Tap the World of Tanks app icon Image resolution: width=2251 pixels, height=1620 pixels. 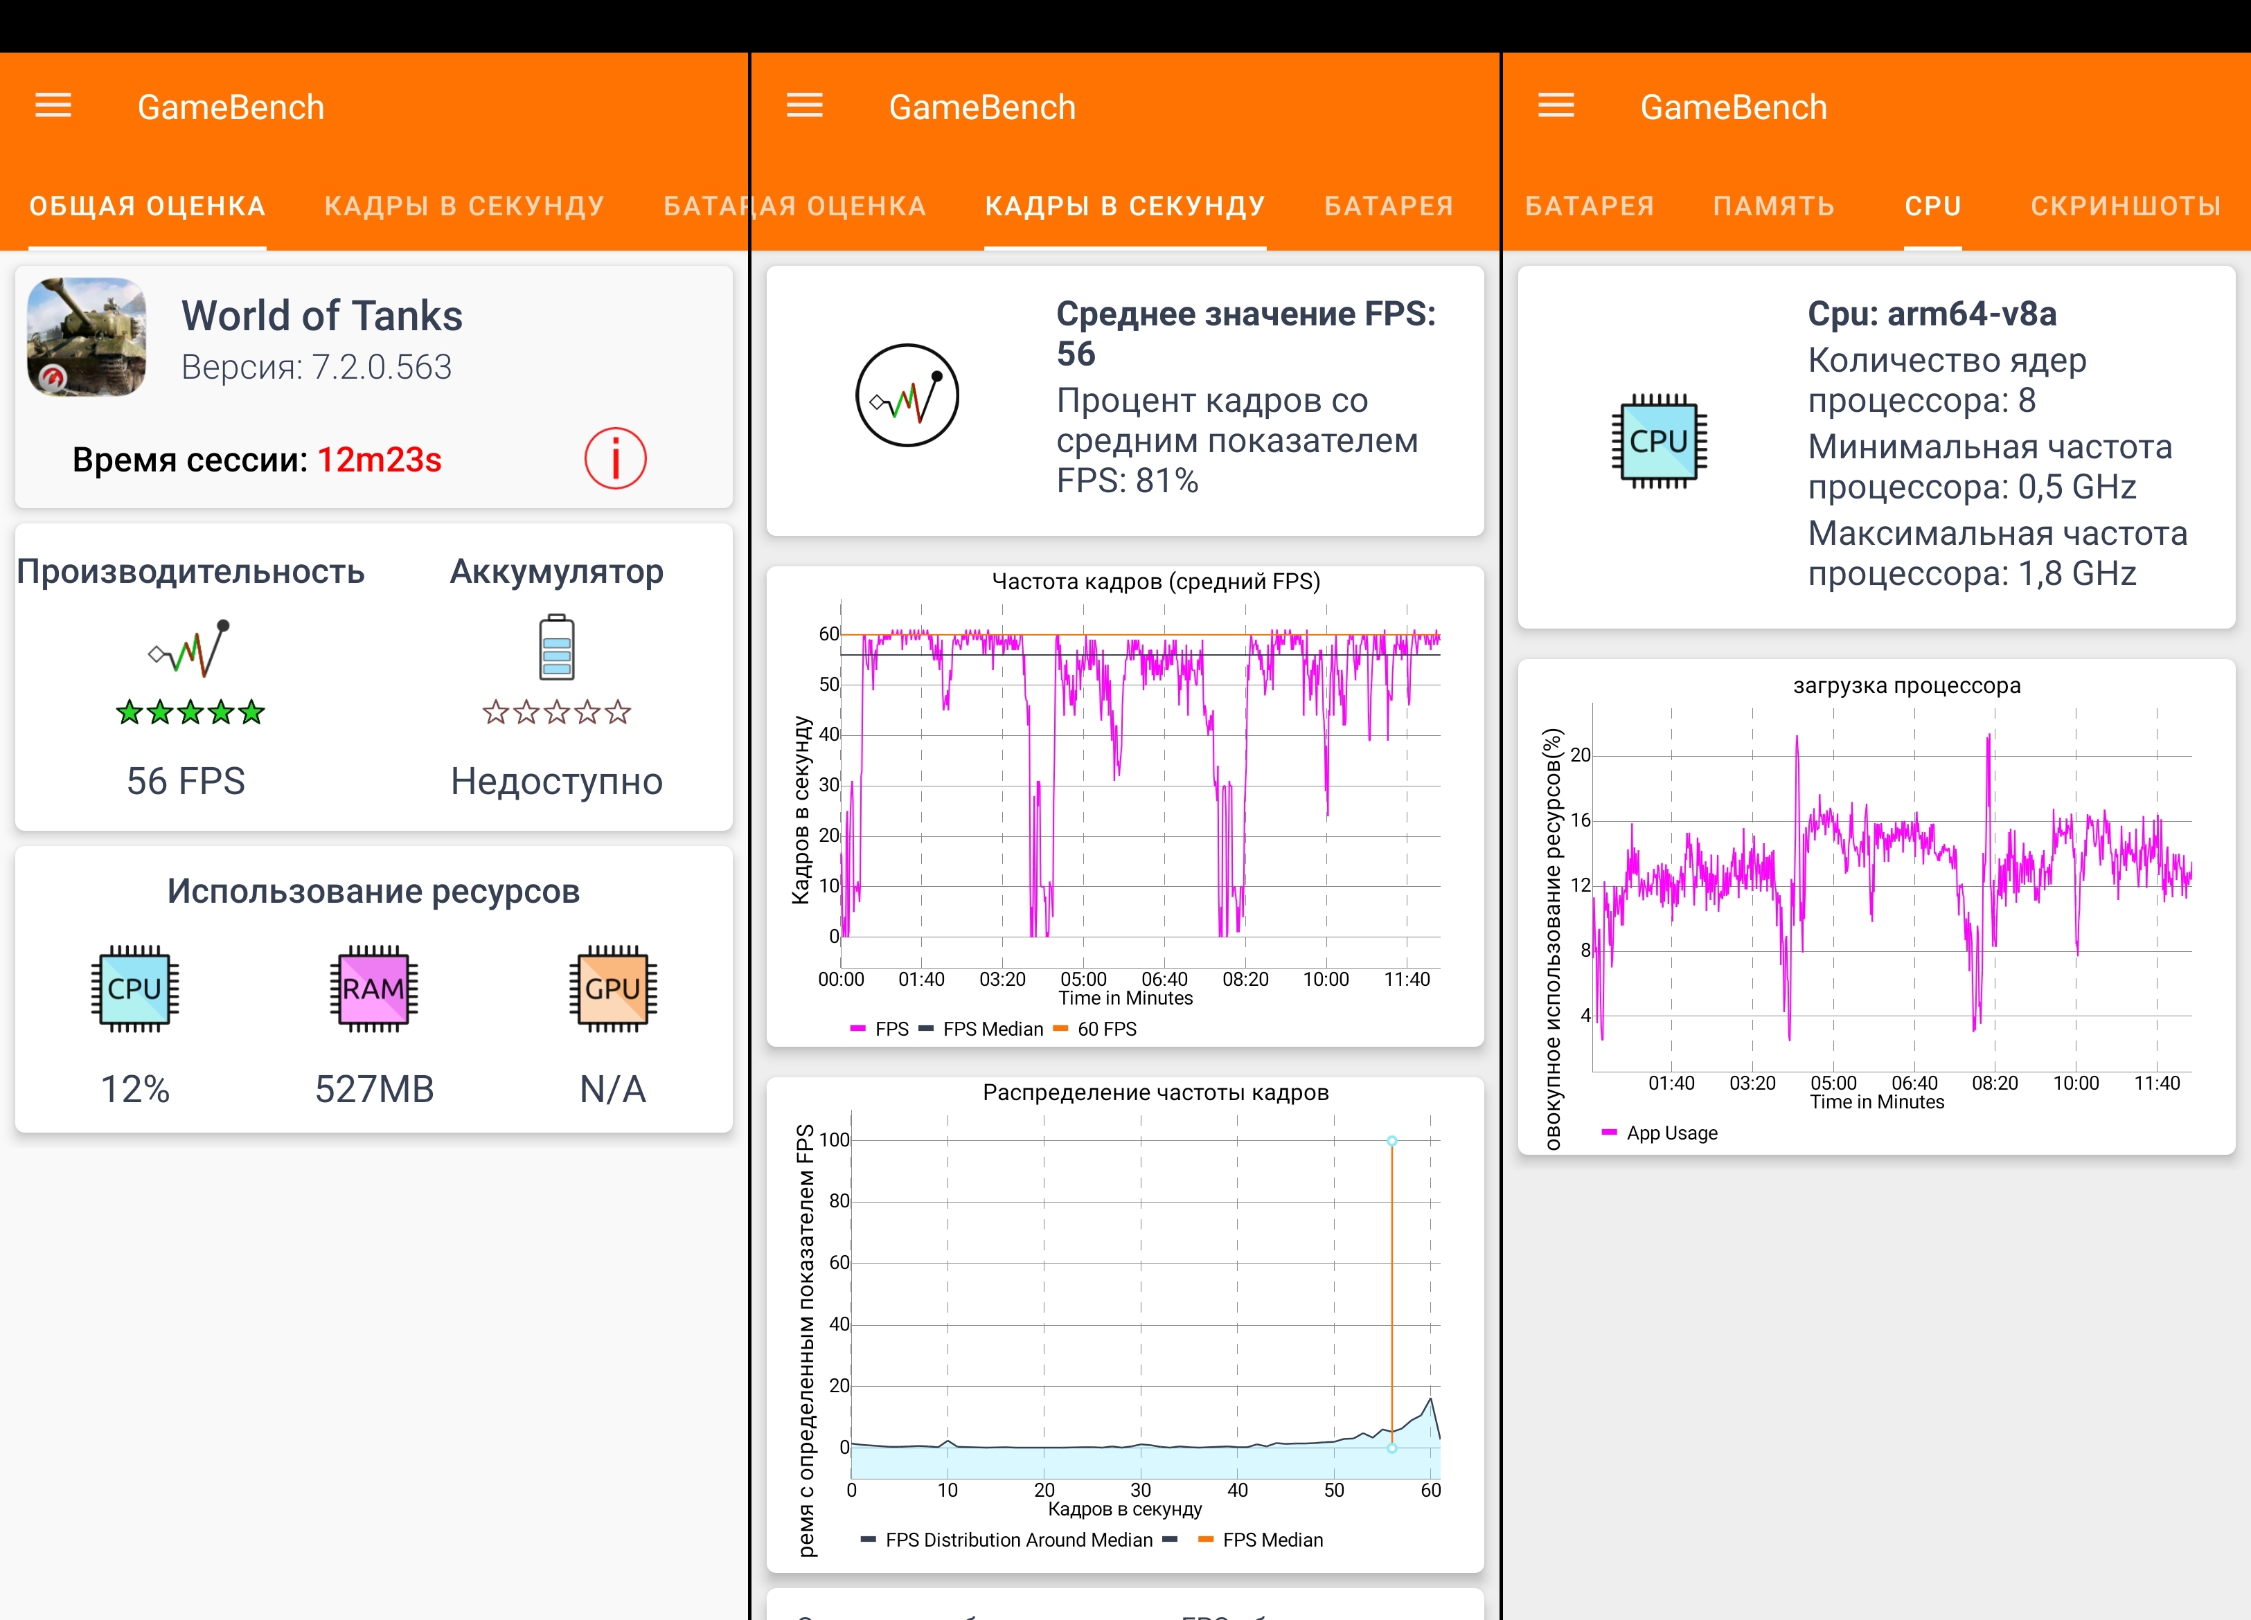pos(87,337)
